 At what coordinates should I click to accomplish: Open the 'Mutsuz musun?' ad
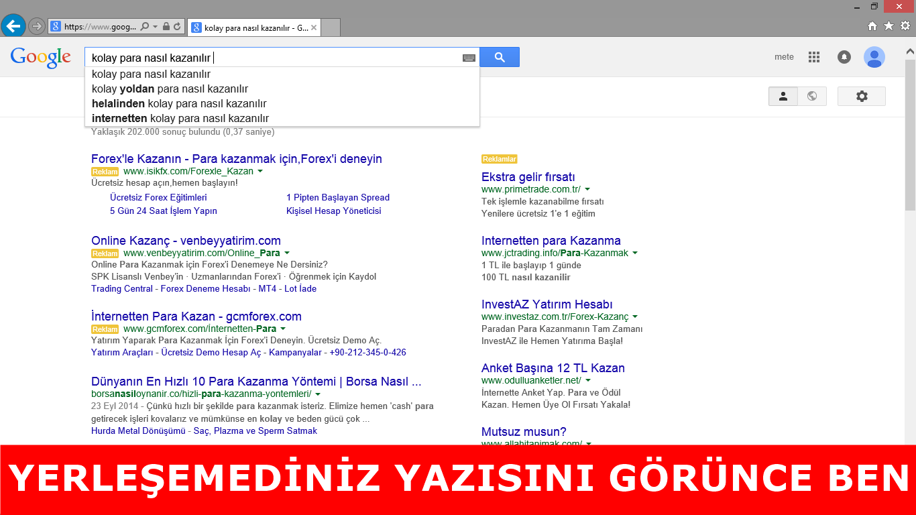click(524, 432)
